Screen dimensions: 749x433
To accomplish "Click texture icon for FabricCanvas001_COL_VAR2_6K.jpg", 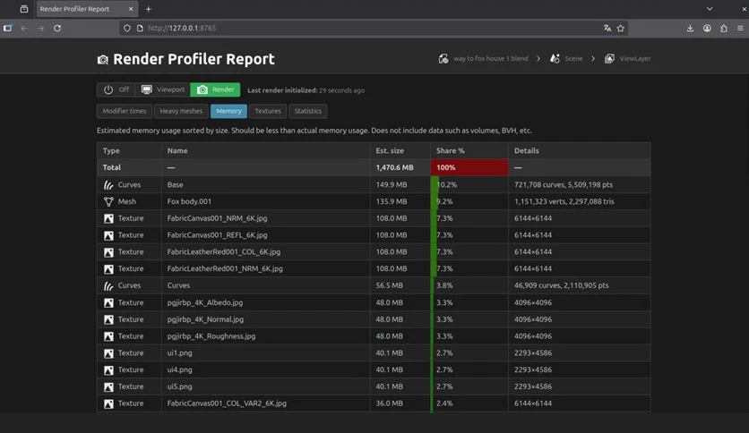I will pyautogui.click(x=109, y=403).
